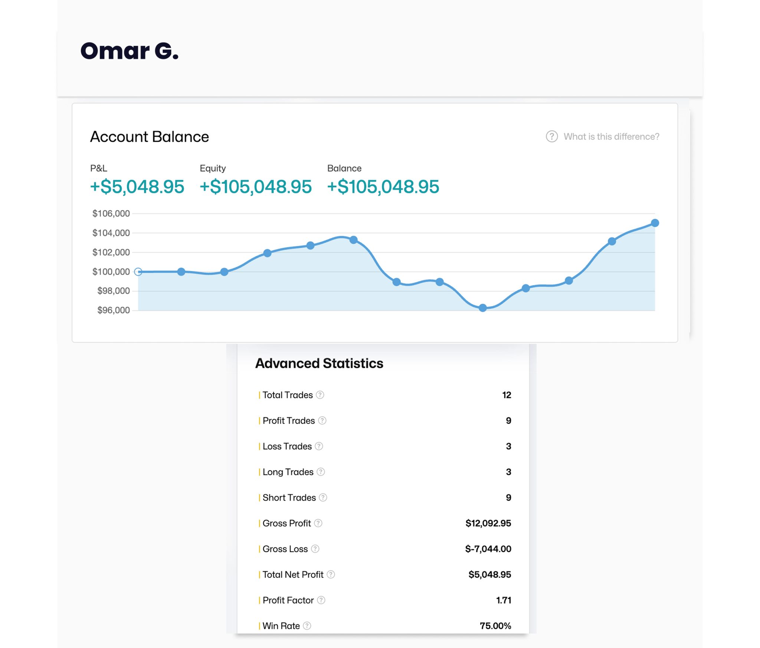Click the lowest data point on balance chart
The image size is (760, 648).
click(482, 308)
